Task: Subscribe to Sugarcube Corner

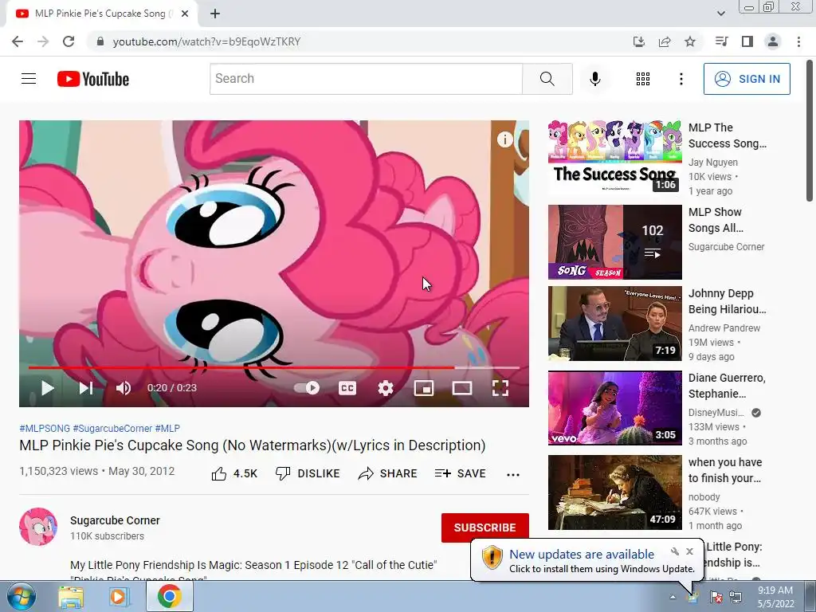Action: [x=485, y=528]
